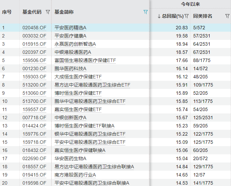
Task: Click the 同类排名 column header
Action: [203, 16]
